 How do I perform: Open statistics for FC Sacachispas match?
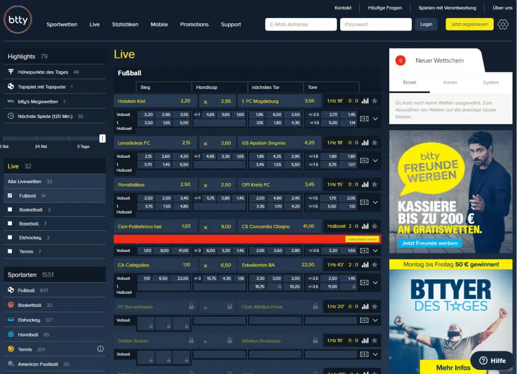coord(365,307)
